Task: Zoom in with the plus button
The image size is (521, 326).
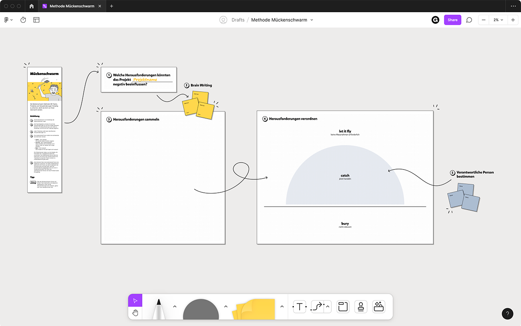Action: point(513,20)
